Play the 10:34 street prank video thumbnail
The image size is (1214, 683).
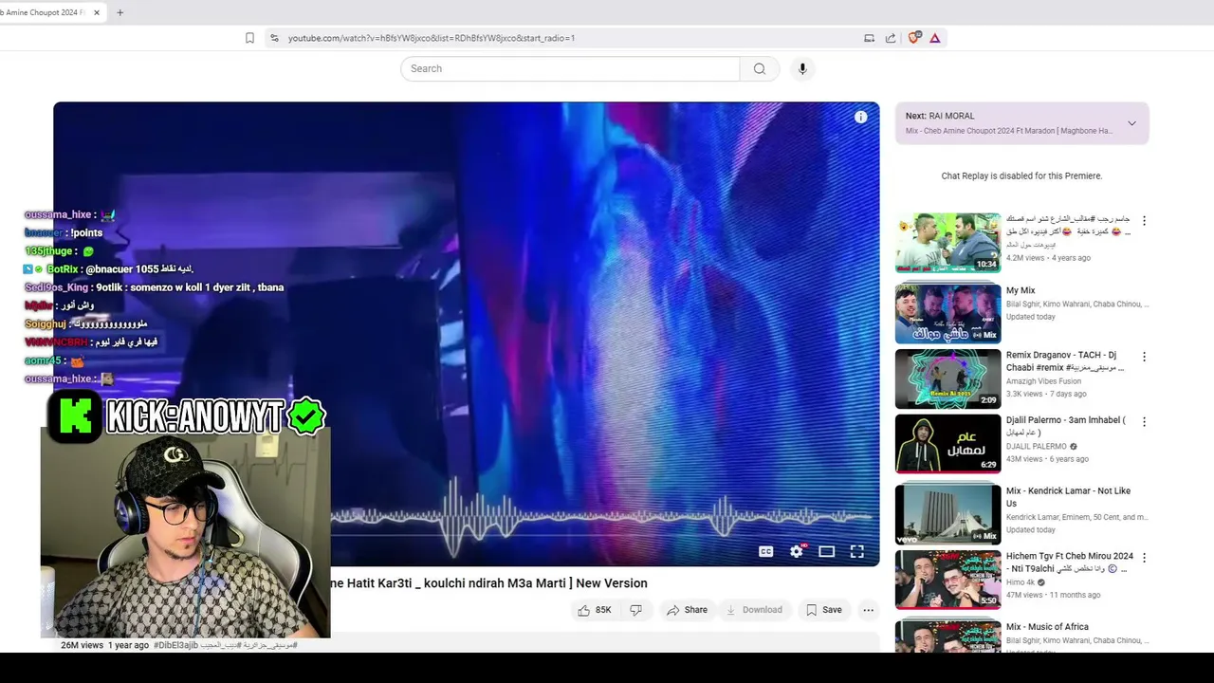(947, 243)
